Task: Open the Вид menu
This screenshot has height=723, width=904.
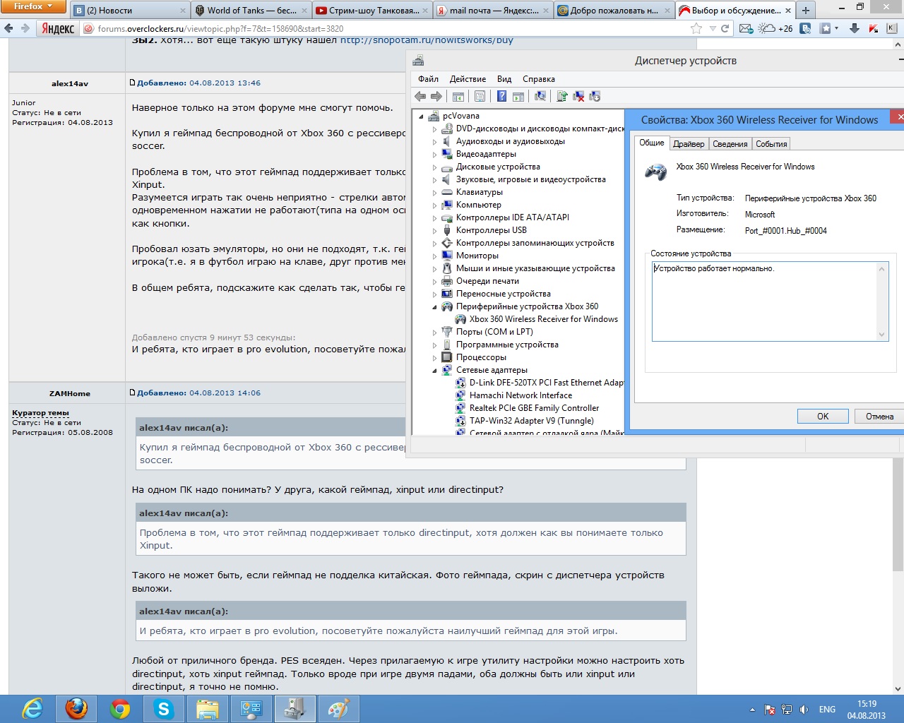Action: [504, 79]
